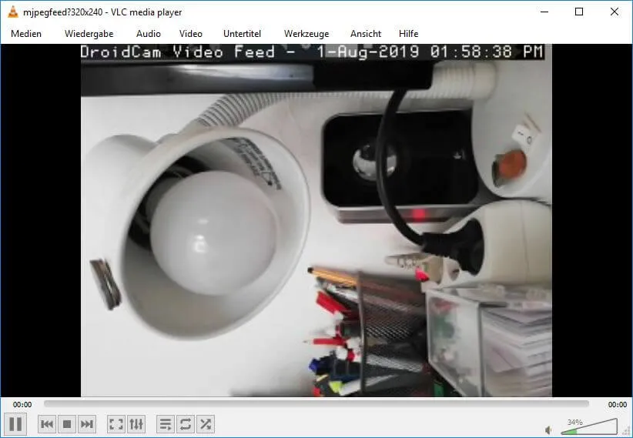Expand the Audio menu
The width and height of the screenshot is (633, 438).
pyautogui.click(x=149, y=34)
